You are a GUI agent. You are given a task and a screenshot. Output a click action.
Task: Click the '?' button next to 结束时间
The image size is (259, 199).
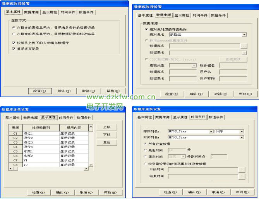coord(242,177)
